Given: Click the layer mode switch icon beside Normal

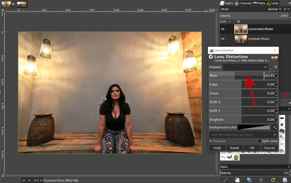Looking at the screenshot, I should point(285,9).
